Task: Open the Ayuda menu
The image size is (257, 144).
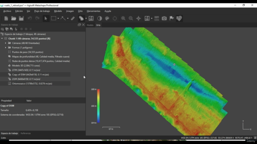Action: (108, 11)
